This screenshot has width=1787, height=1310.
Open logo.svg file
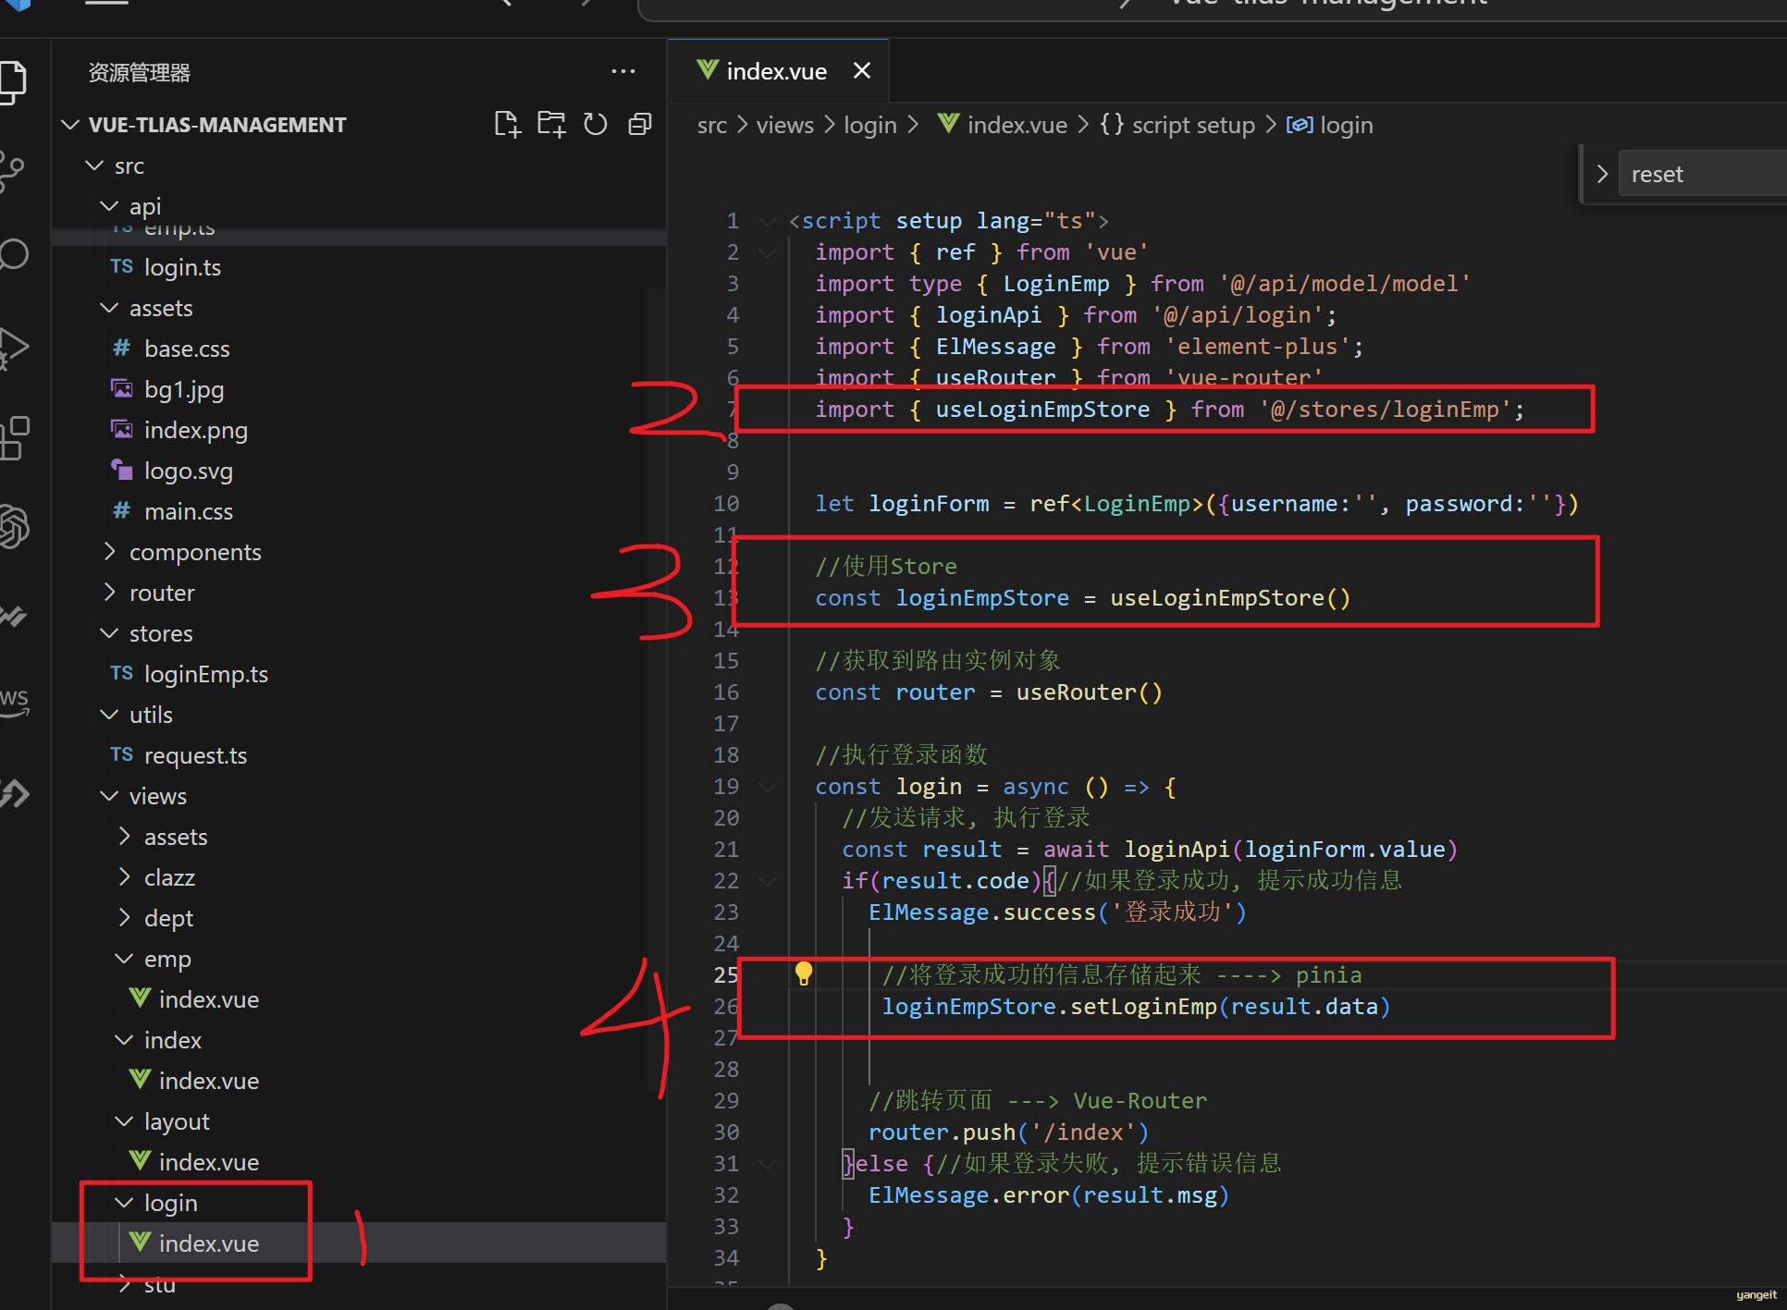pos(189,471)
